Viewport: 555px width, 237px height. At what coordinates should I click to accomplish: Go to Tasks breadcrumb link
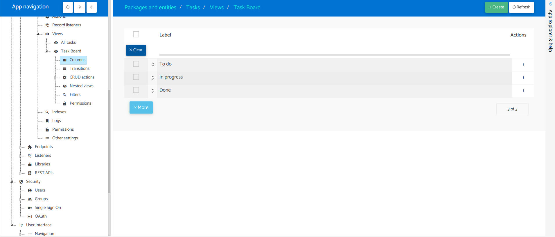tap(193, 8)
